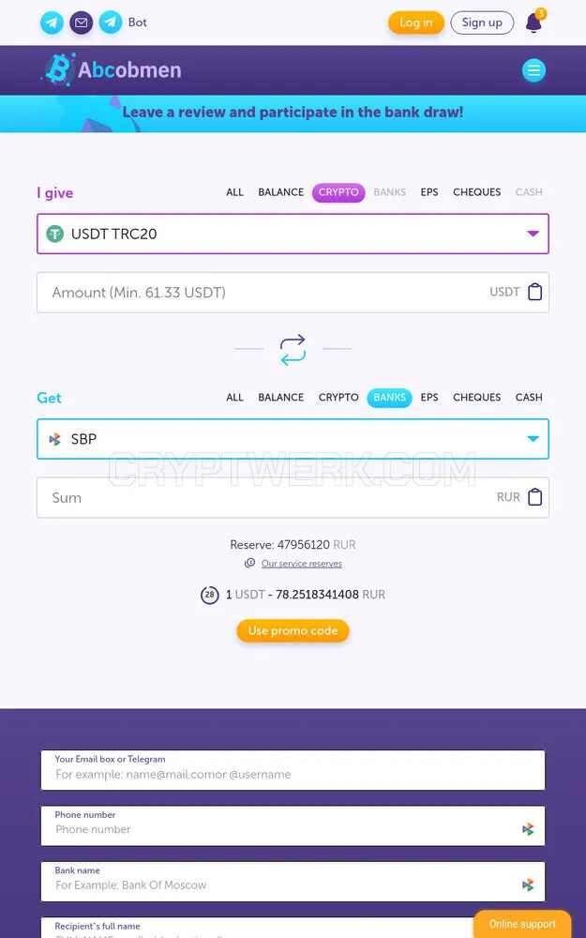The image size is (586, 938).
Task: Click the Abcobmen logo
Action: point(112,70)
